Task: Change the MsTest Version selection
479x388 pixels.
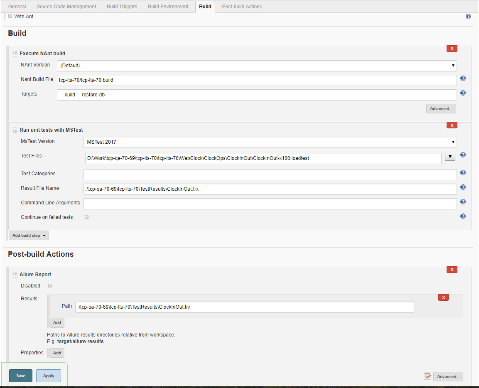Action: pos(269,142)
